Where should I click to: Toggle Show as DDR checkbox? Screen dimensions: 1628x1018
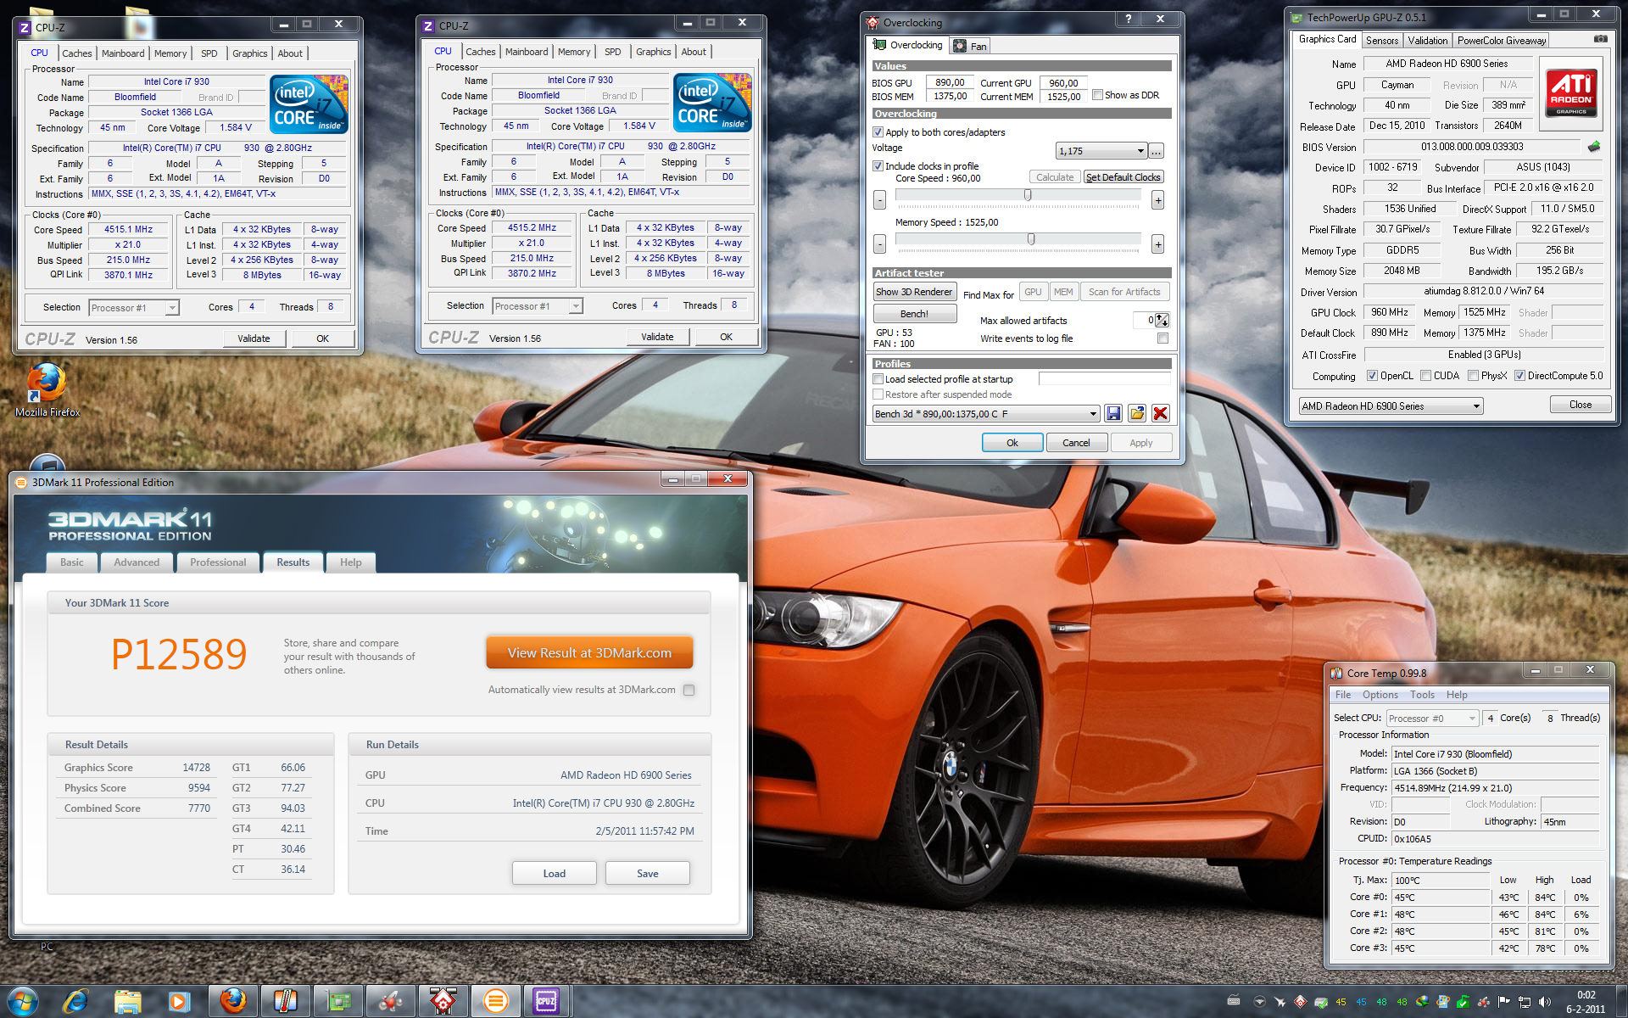click(1098, 95)
